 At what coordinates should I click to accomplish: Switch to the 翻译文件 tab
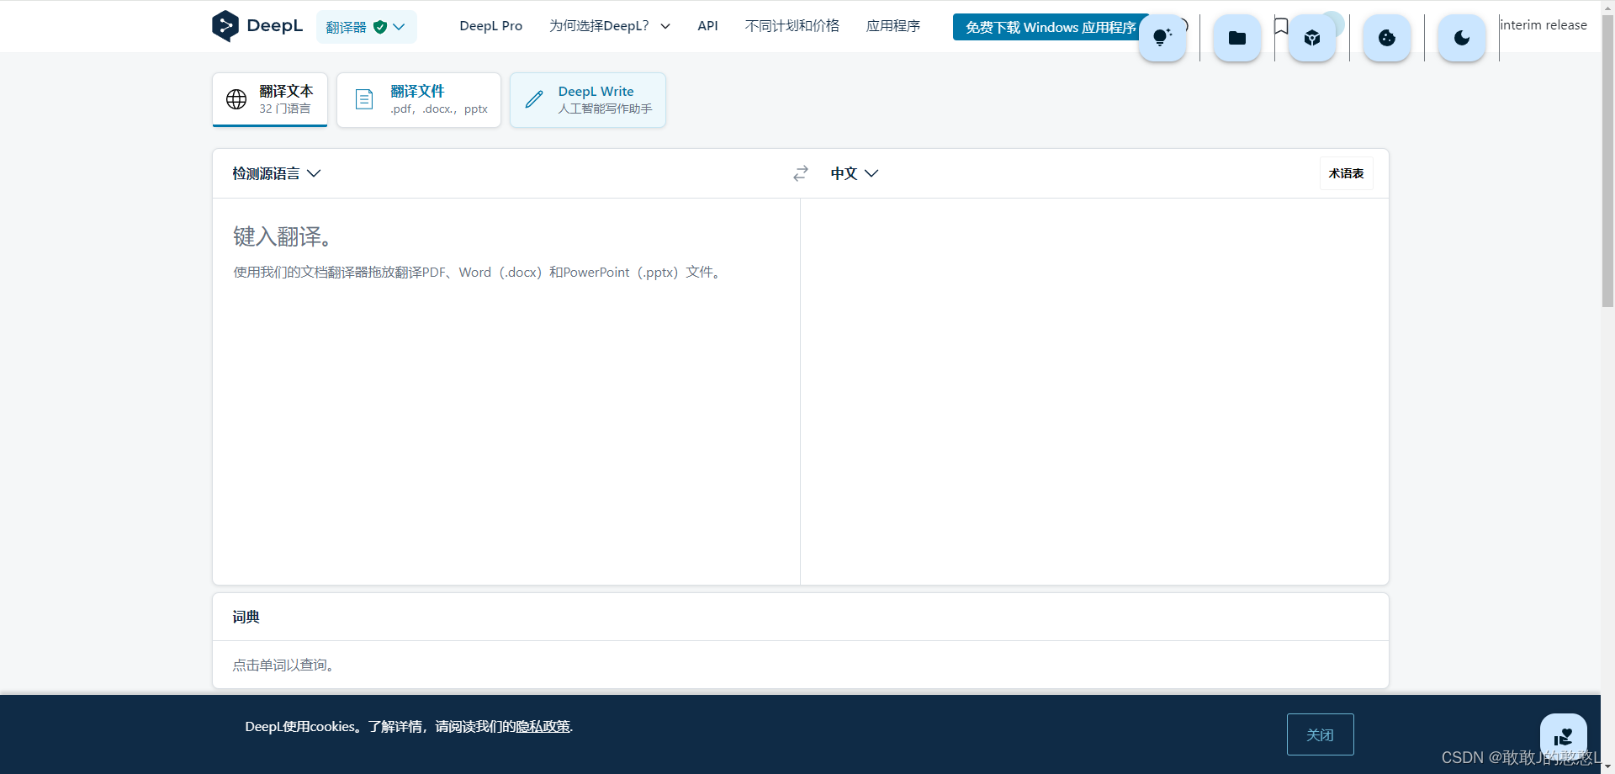pyautogui.click(x=419, y=99)
